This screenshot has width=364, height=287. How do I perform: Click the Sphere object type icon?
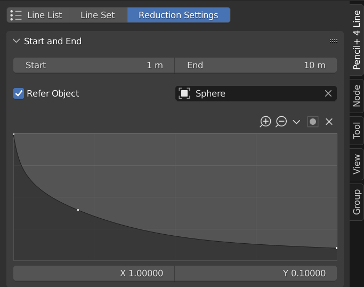(184, 93)
